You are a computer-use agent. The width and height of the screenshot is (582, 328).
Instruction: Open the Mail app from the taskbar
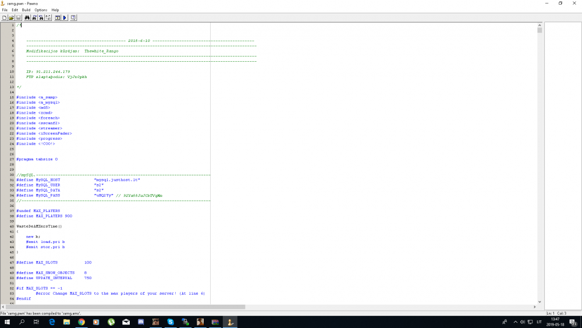[x=126, y=322]
